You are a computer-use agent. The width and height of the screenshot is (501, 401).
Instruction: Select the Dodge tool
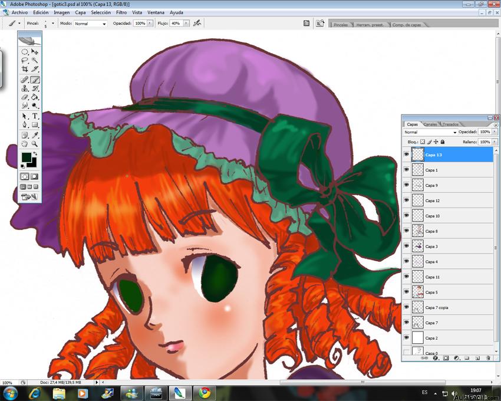coord(35,106)
